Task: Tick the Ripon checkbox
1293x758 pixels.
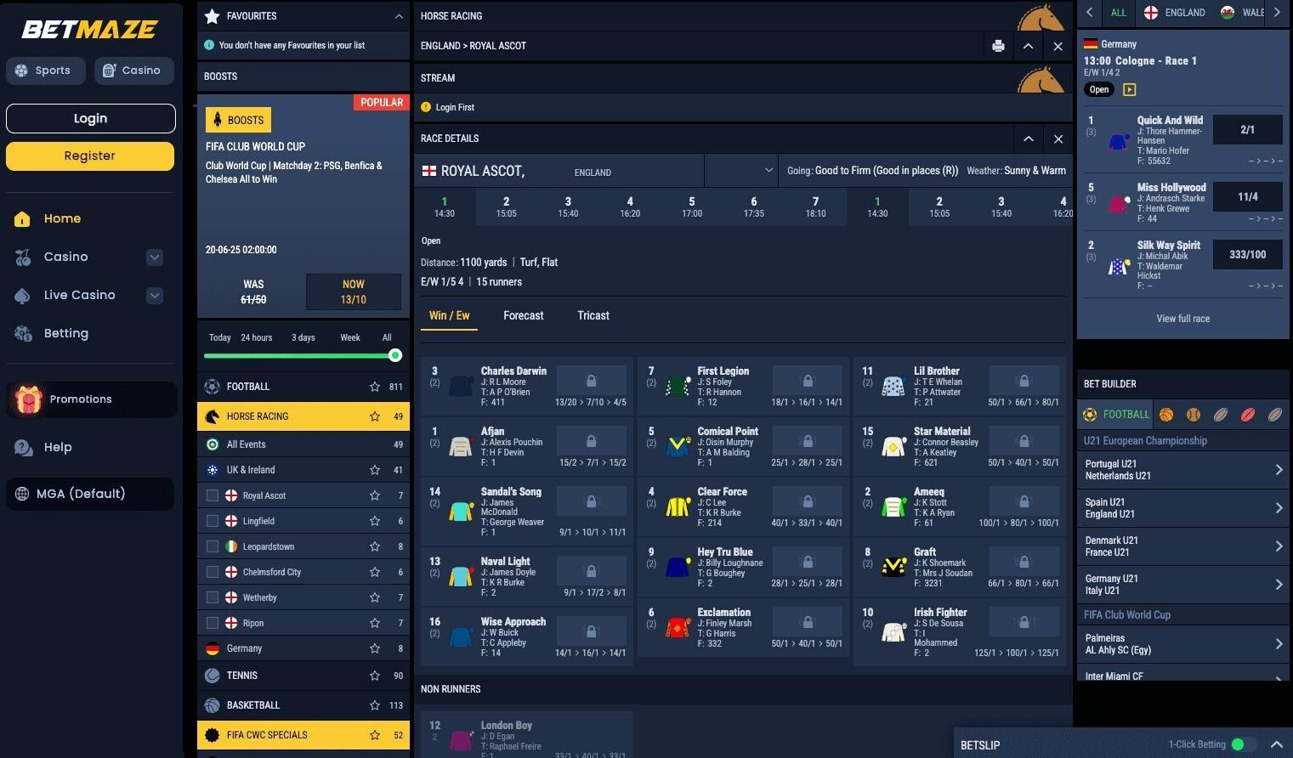Action: [213, 623]
